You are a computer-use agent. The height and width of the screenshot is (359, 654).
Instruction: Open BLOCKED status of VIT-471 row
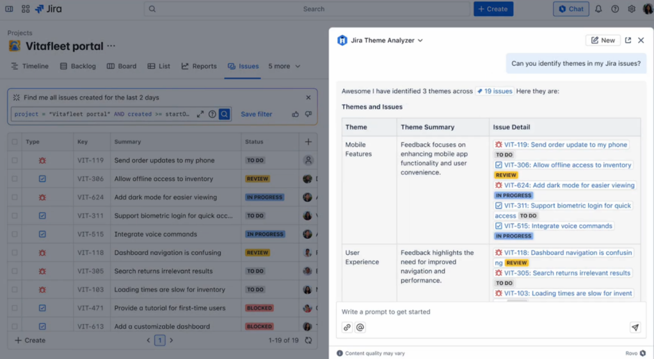pyautogui.click(x=259, y=308)
